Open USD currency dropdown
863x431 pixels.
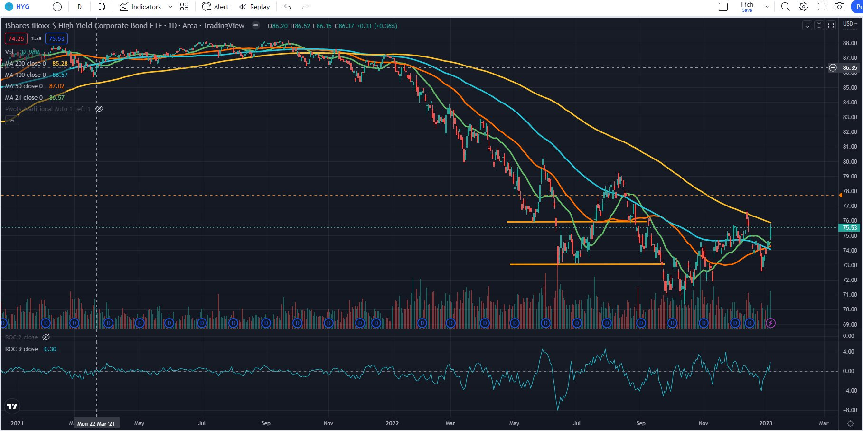[850, 23]
